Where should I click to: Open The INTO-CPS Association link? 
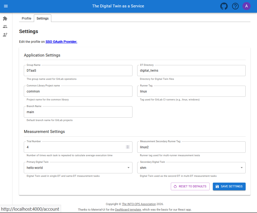[139, 204]
